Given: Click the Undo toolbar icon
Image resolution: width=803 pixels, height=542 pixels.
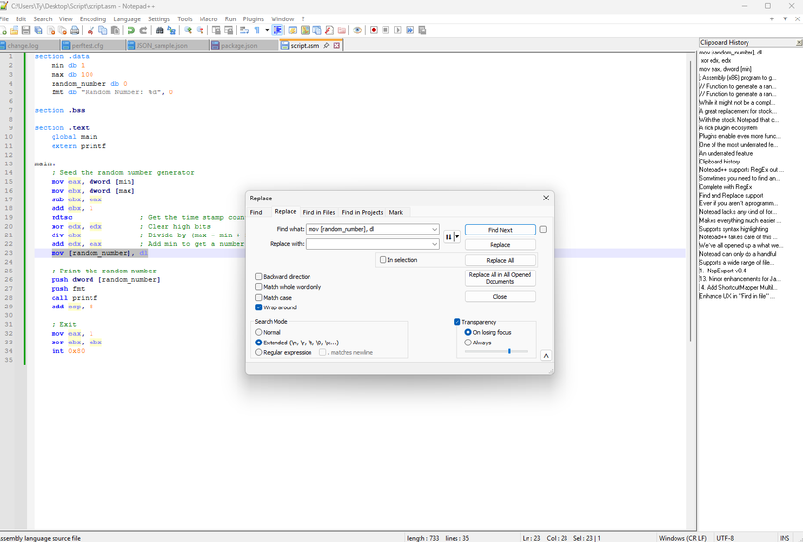Looking at the screenshot, I should point(131,30).
